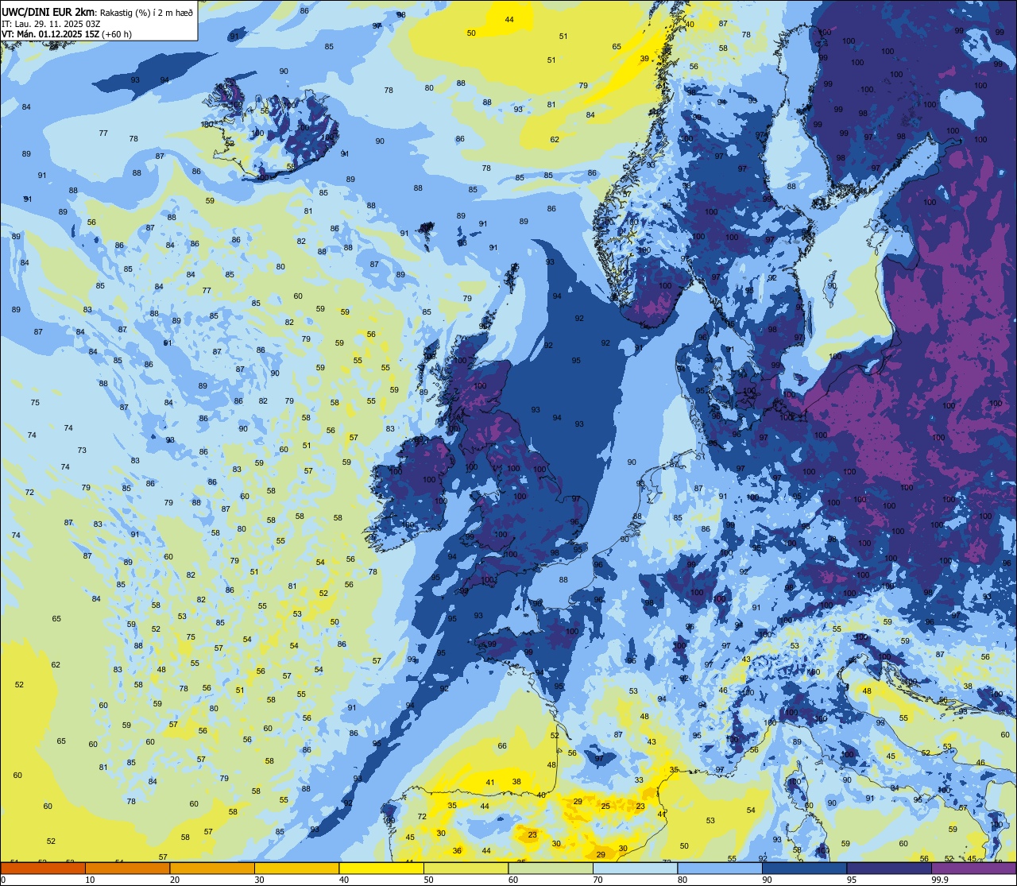Pick the 60–70% pale green legend swatch
Screen dimensions: 1017x886
click(551, 868)
